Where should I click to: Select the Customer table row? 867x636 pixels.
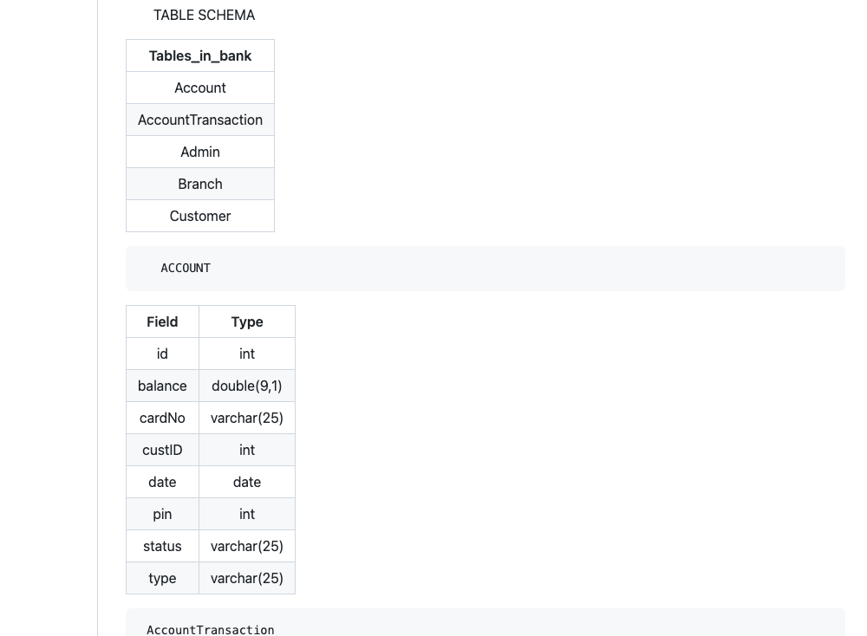click(x=200, y=216)
